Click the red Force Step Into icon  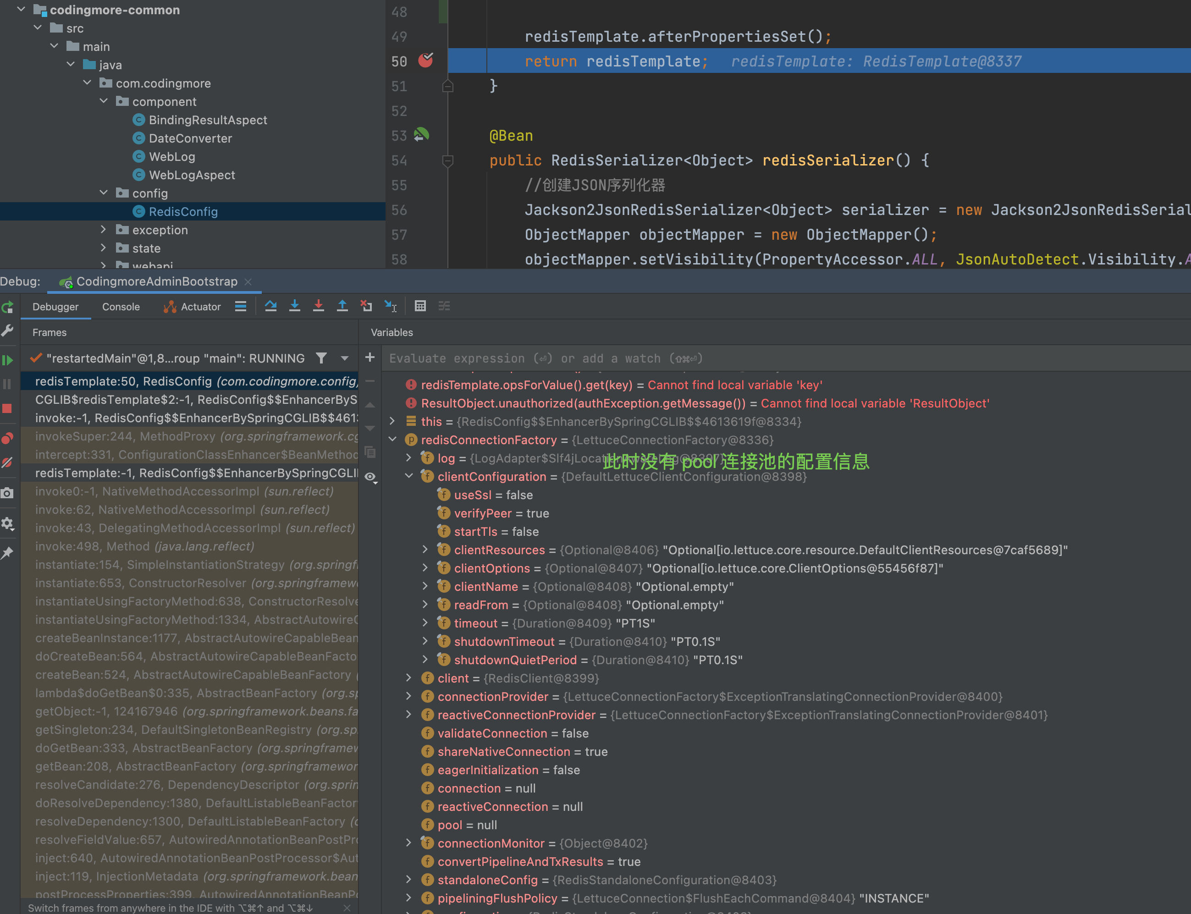(318, 306)
